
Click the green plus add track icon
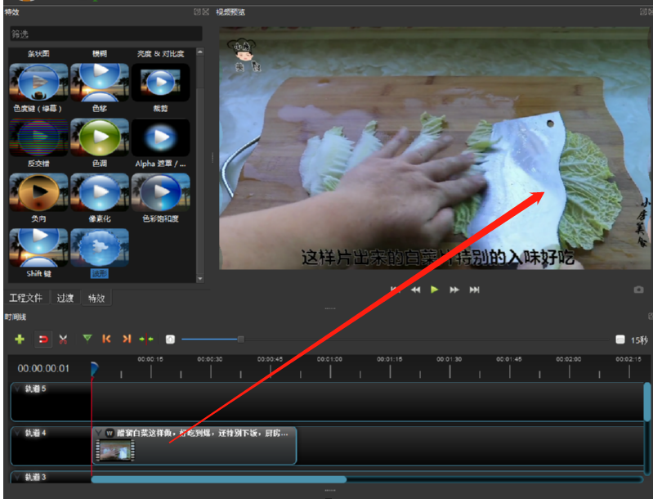(19, 339)
